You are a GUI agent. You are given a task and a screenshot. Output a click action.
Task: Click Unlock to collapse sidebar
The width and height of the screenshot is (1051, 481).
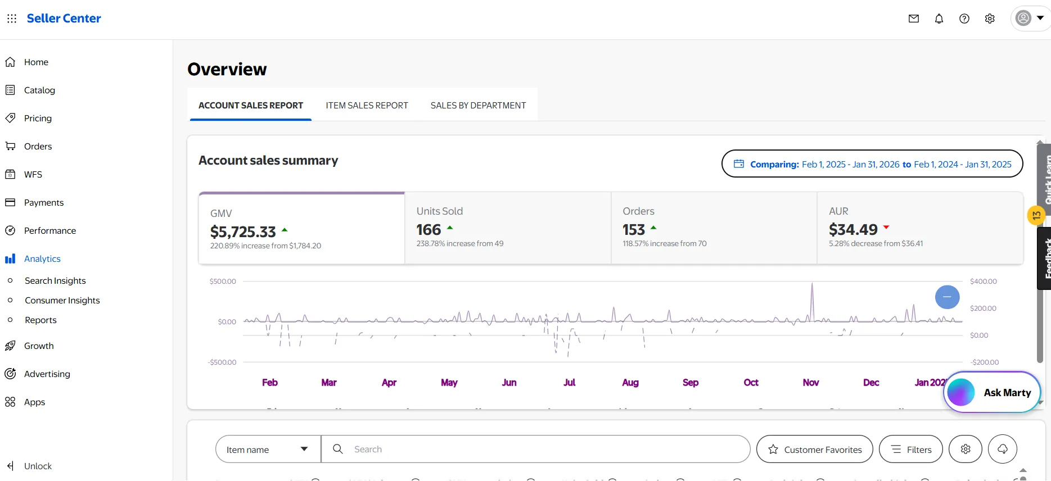(38, 466)
